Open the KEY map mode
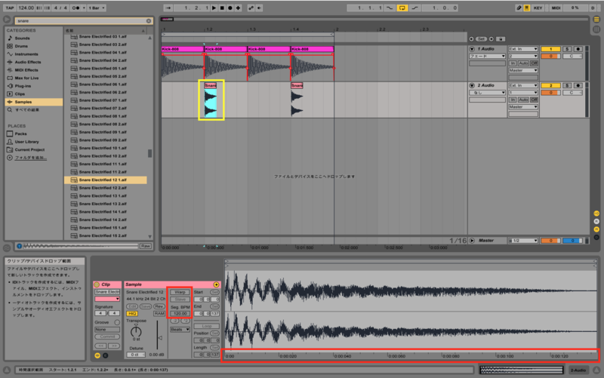Image resolution: width=604 pixels, height=378 pixels. [x=538, y=8]
